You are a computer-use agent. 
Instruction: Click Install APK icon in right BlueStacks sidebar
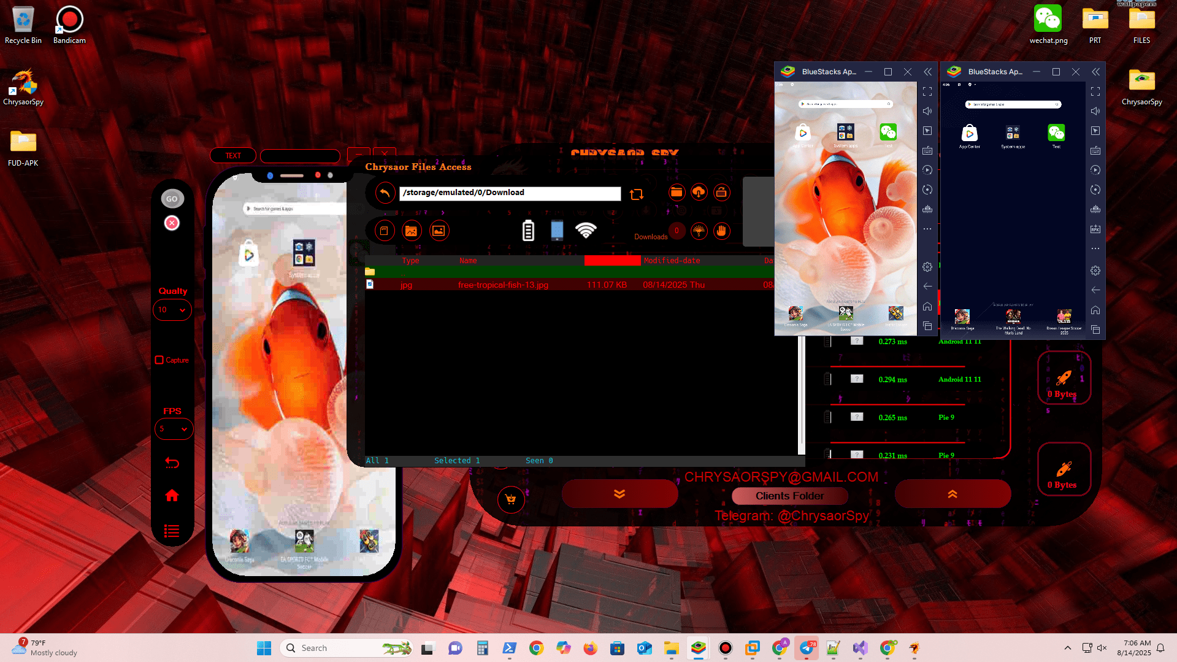coord(1095,229)
